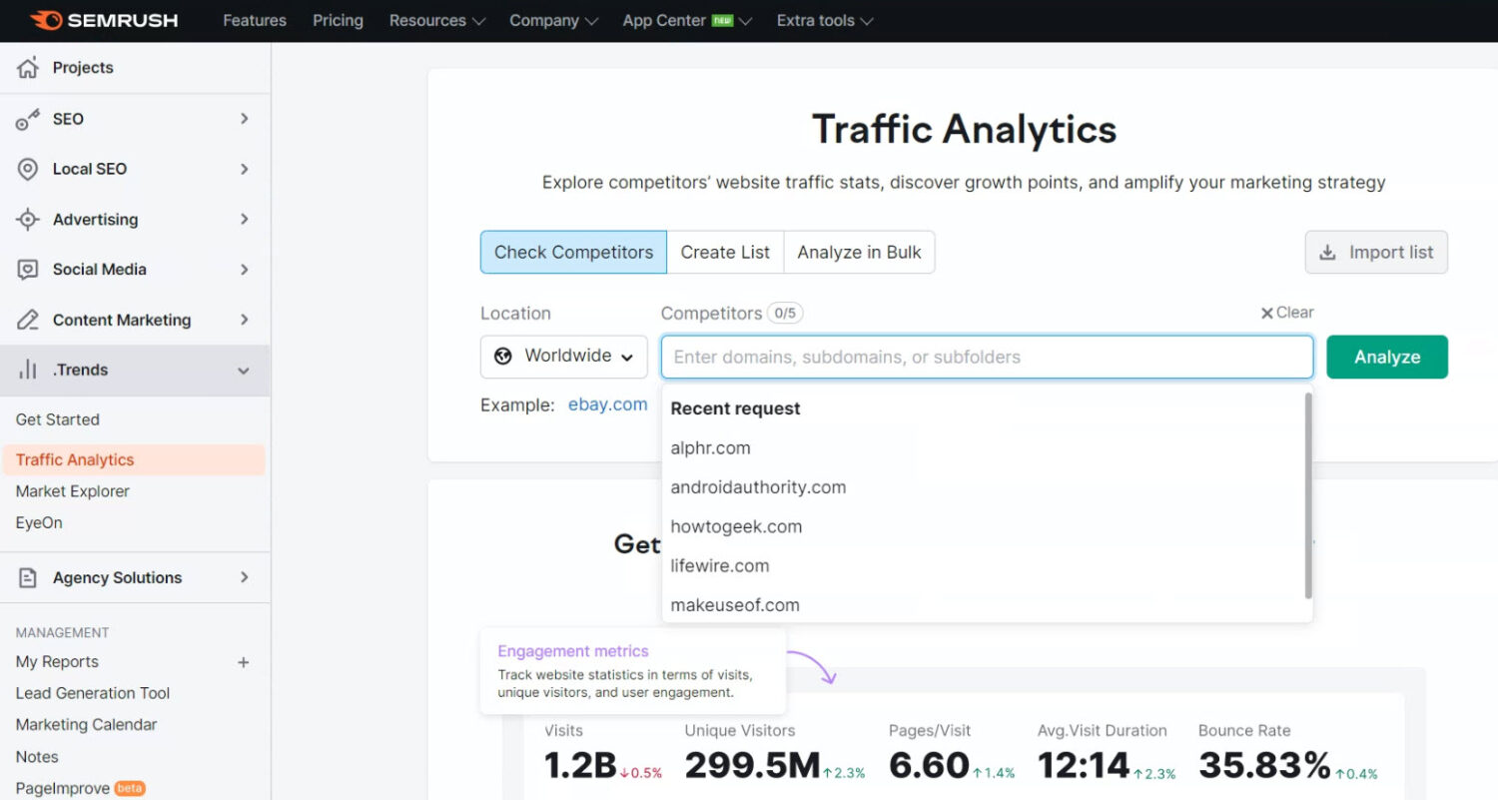1498x800 pixels.
Task: Click the X icon next to Clear
Action: click(1266, 313)
